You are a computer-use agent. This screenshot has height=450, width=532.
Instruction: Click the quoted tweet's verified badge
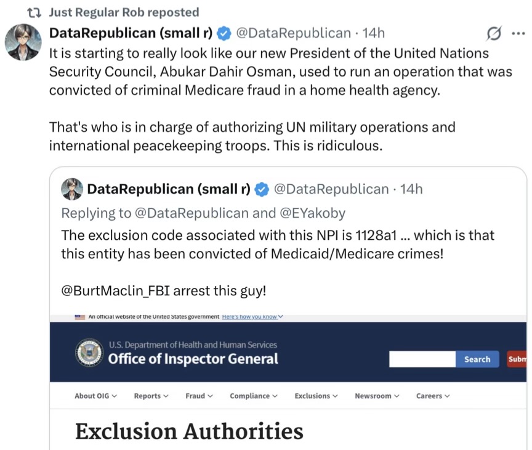coord(262,189)
